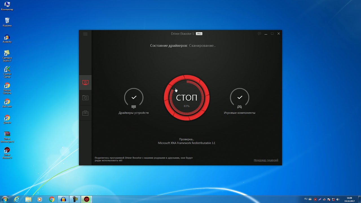Switch to Audacity in the taskbar
361x203 pixels.
[x=63, y=199]
